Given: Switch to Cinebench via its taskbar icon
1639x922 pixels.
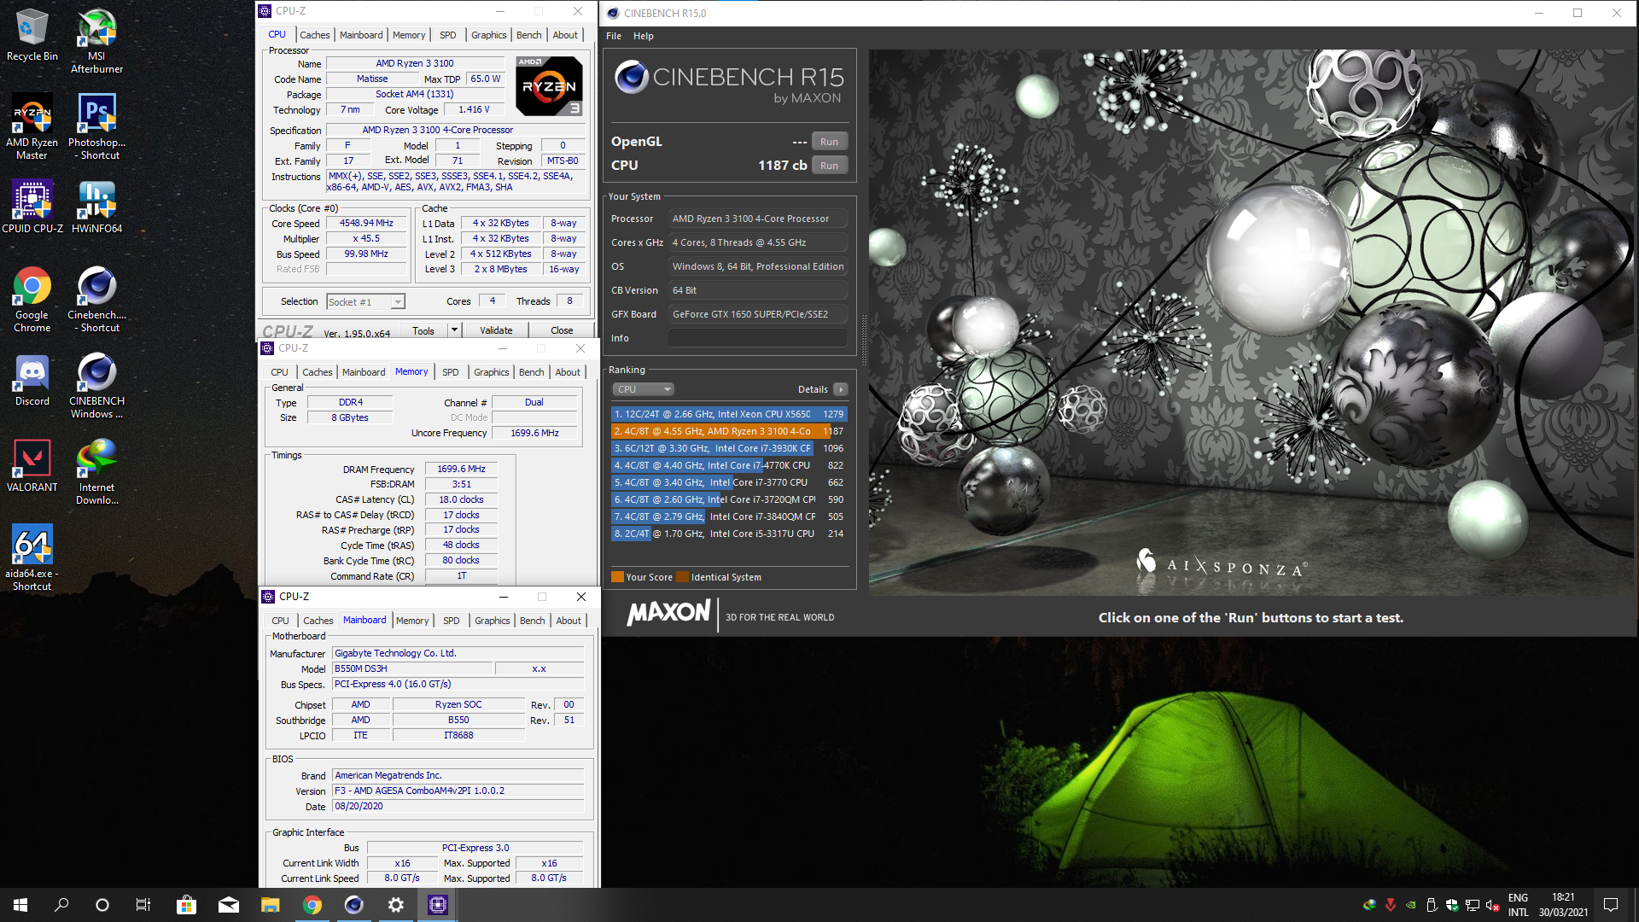Looking at the screenshot, I should pyautogui.click(x=353, y=905).
